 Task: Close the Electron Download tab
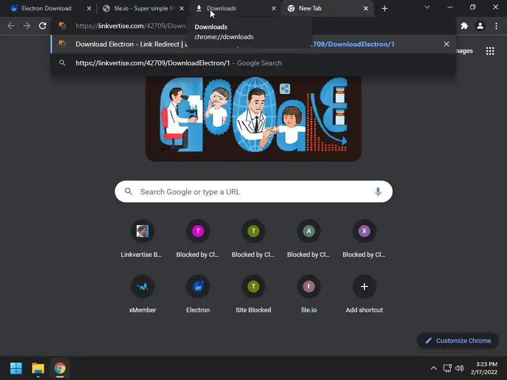coord(89,8)
